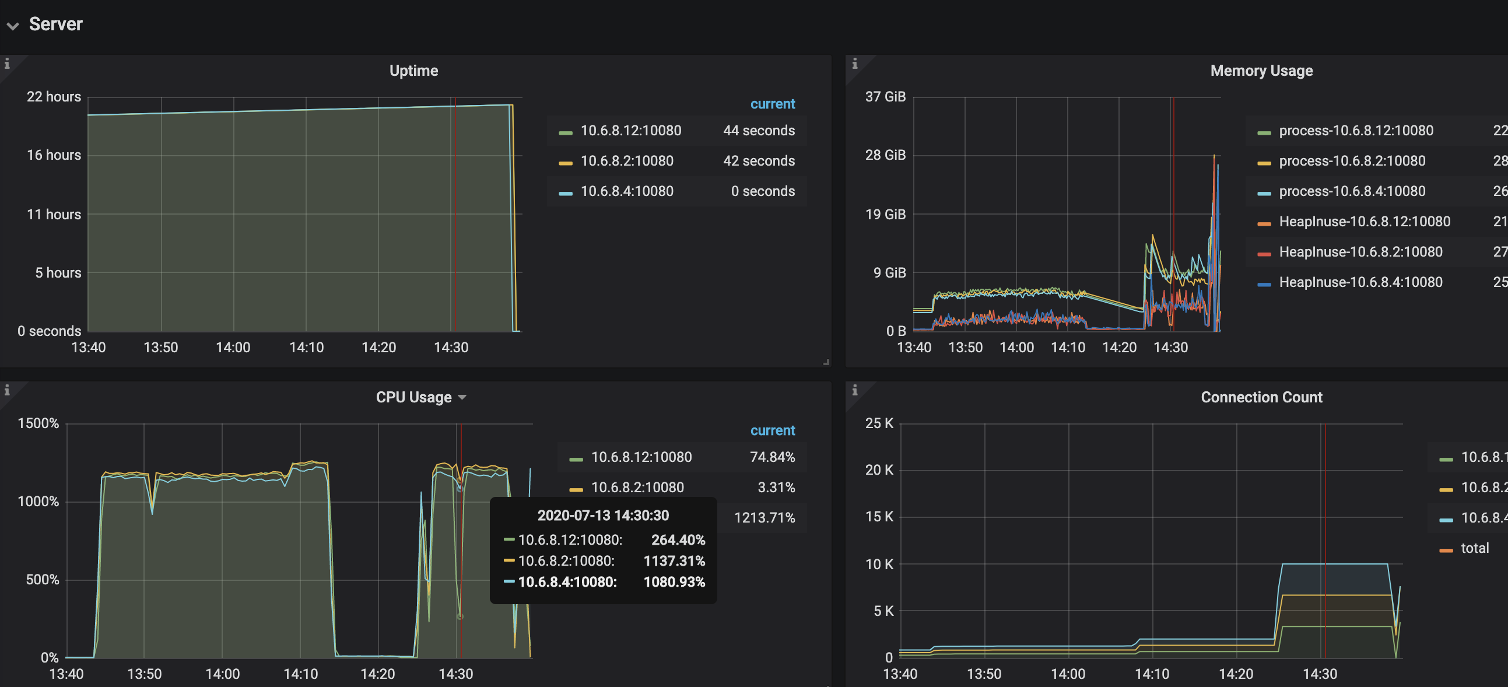Click yellow color swatch for 10.6.8.2:10080 Uptime
The image size is (1508, 687).
[566, 163]
